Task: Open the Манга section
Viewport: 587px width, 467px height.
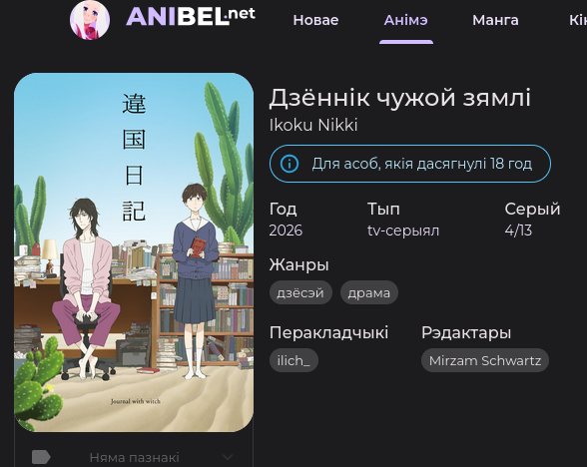Action: tap(495, 20)
